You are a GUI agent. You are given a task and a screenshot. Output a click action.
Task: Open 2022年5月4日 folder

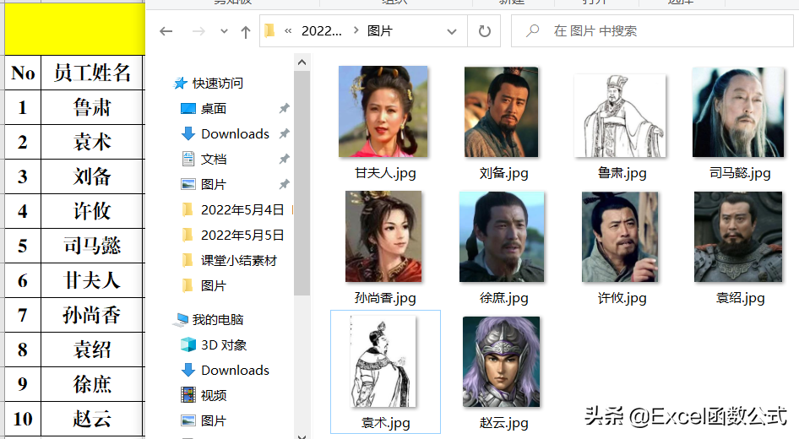(242, 210)
